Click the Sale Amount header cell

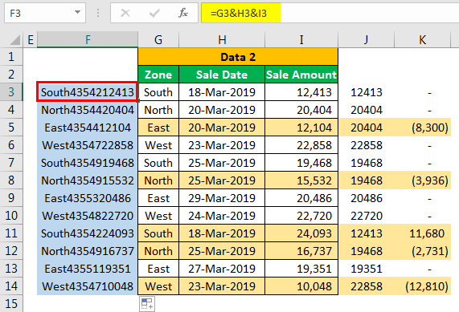pos(301,75)
